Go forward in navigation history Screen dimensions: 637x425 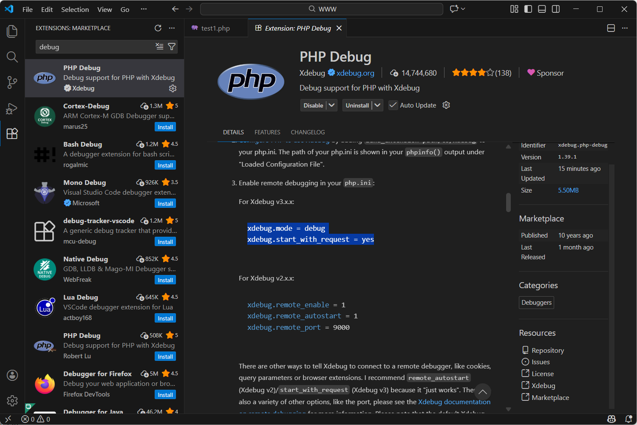189,9
